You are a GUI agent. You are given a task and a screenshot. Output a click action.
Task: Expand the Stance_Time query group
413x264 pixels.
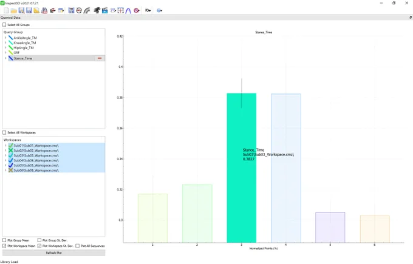pos(5,58)
